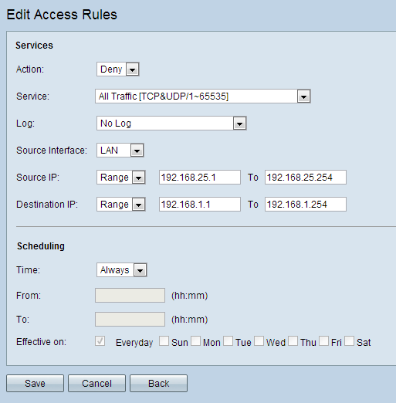This screenshot has height=403, width=396.
Task: Click the Destination IP end field 192.168.1.254
Action: point(306,205)
